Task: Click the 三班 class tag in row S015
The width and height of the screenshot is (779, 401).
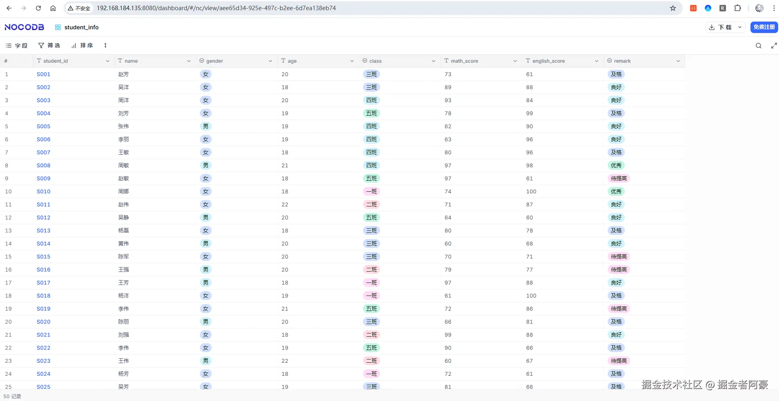Action: tap(372, 256)
